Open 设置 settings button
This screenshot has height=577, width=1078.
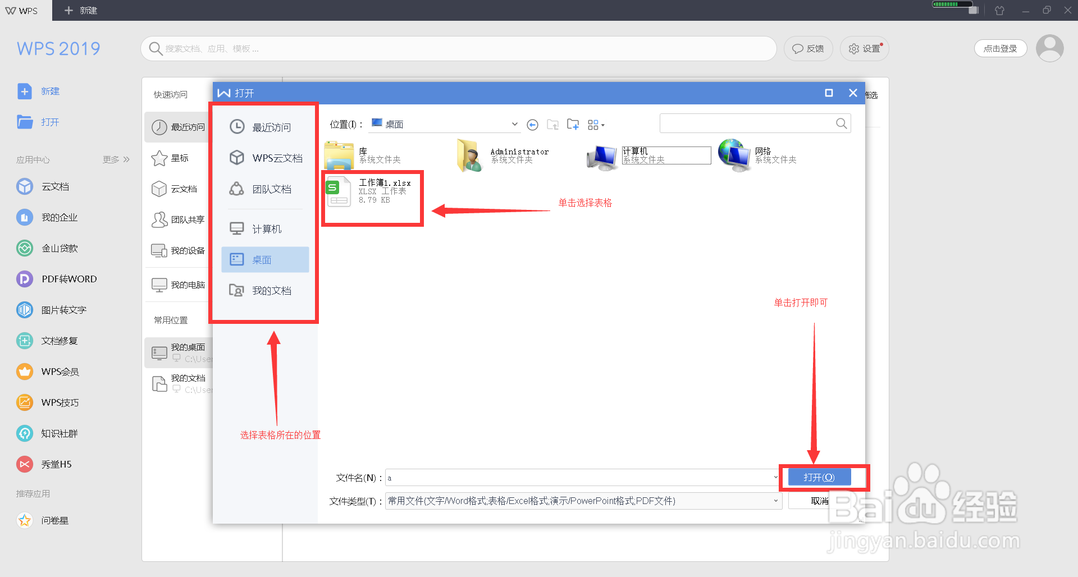tap(865, 49)
